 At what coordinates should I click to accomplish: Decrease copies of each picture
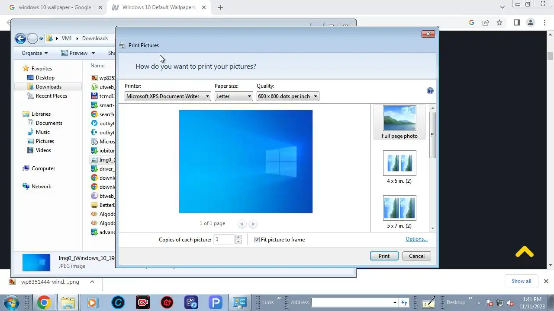coord(238,242)
